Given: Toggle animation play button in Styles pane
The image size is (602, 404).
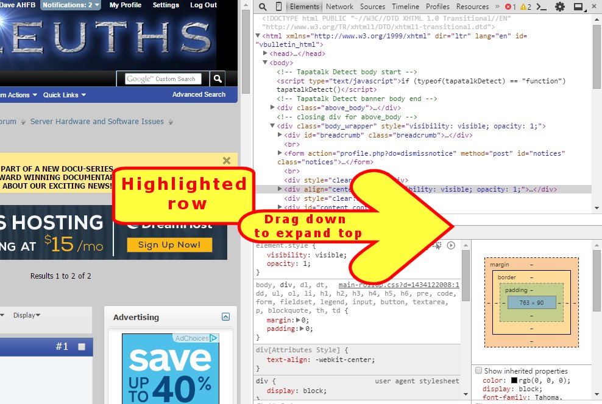Looking at the screenshot, I should [451, 245].
